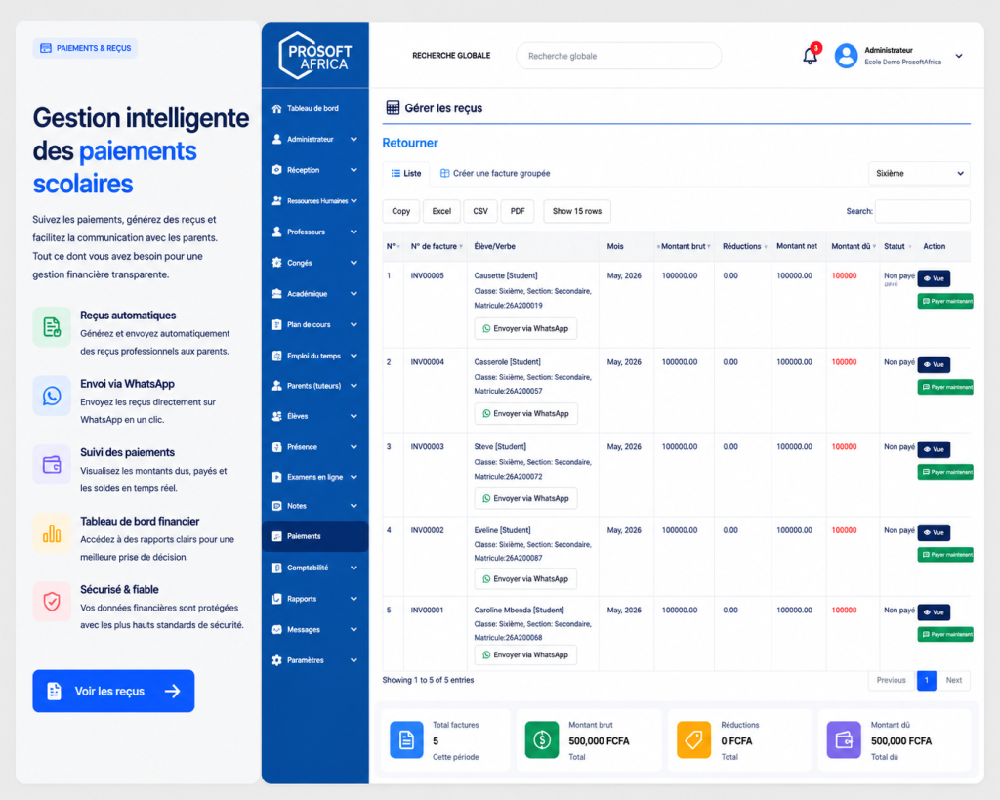Image resolution: width=1000 pixels, height=800 pixels.
Task: Expand the Académique menu chevron
Action: point(354,293)
